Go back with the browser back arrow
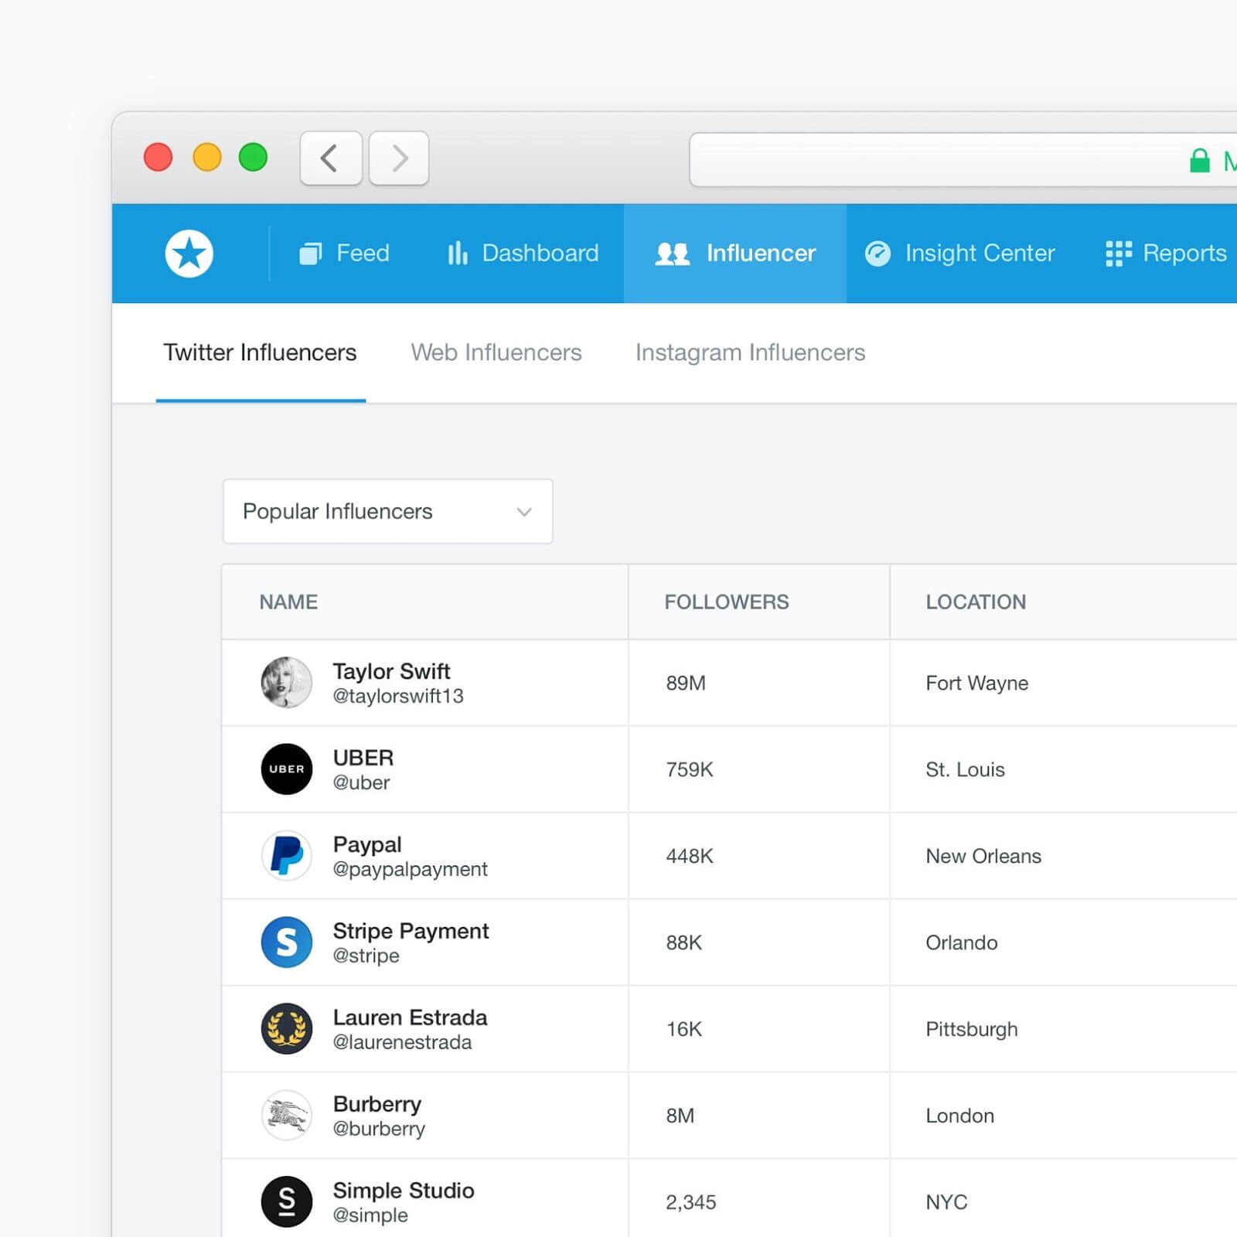 click(331, 158)
